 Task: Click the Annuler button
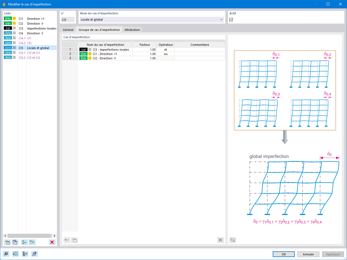pyautogui.click(x=308, y=254)
